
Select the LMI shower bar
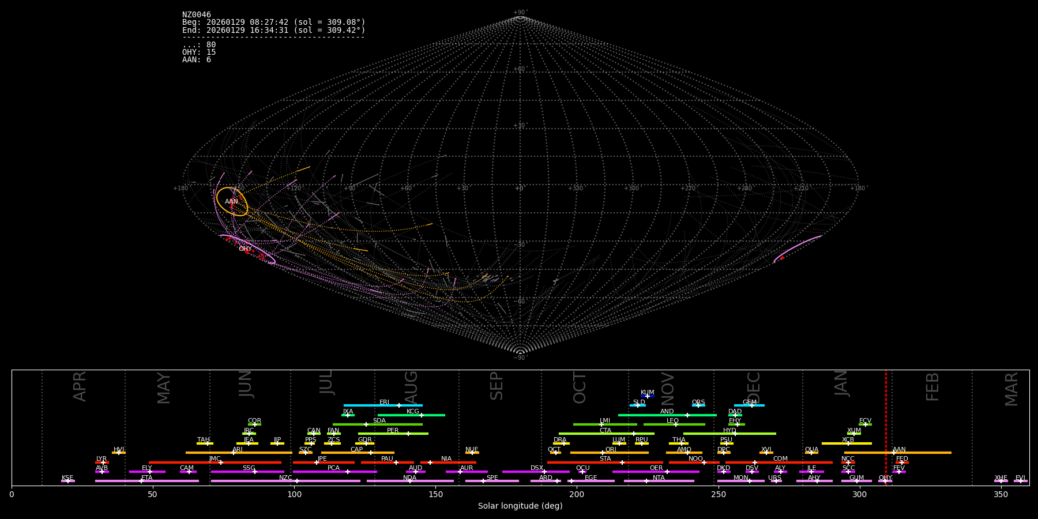(x=605, y=424)
